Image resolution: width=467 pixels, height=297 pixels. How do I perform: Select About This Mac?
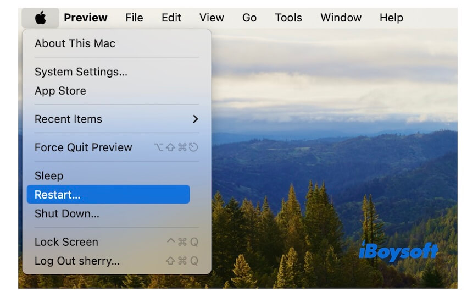75,43
